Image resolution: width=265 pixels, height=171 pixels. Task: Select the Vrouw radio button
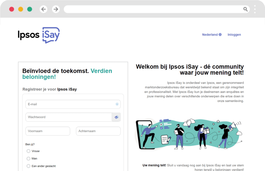28,151
